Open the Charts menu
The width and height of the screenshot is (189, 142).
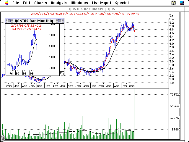pyautogui.click(x=40, y=3)
